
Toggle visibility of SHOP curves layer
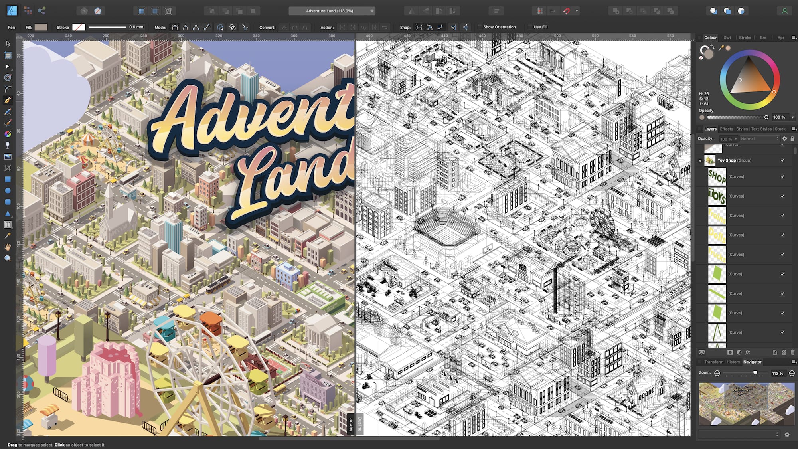[x=782, y=176]
